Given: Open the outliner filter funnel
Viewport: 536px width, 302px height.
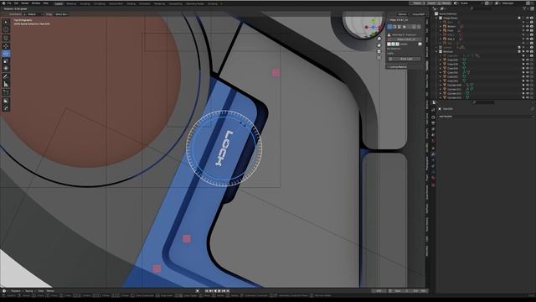Looking at the screenshot, I should click(x=525, y=8).
